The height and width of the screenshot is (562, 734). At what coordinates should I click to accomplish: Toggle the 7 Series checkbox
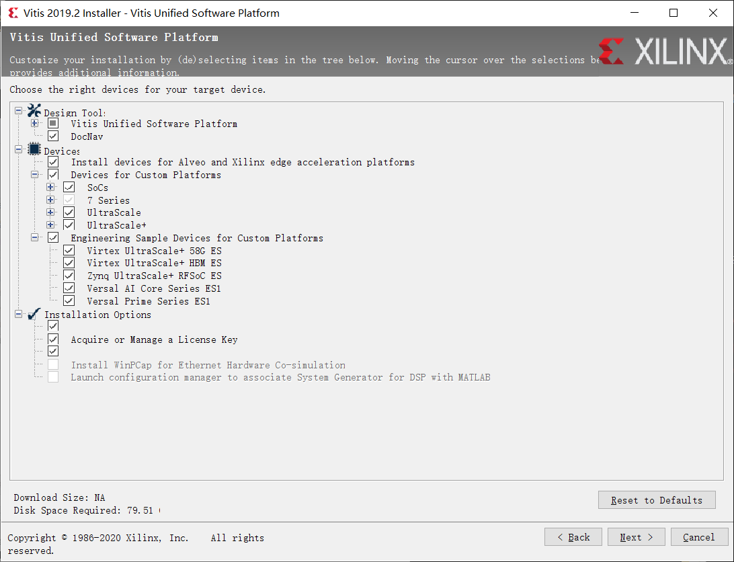(69, 200)
